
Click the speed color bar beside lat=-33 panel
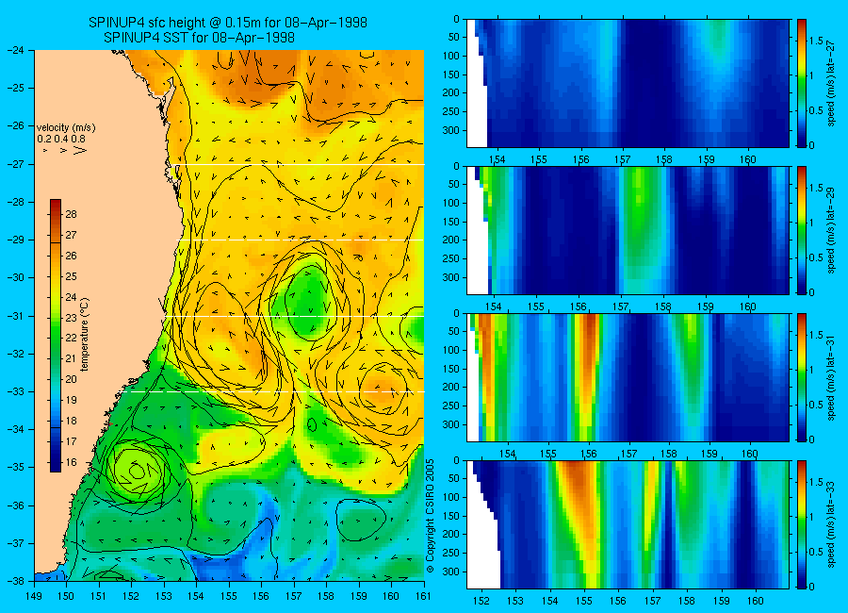pos(802,524)
